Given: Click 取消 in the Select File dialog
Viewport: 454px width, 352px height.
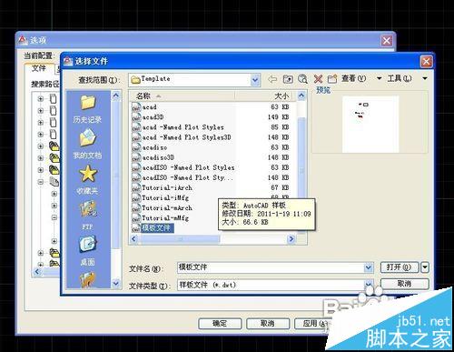Looking at the screenshot, I should tap(404, 284).
